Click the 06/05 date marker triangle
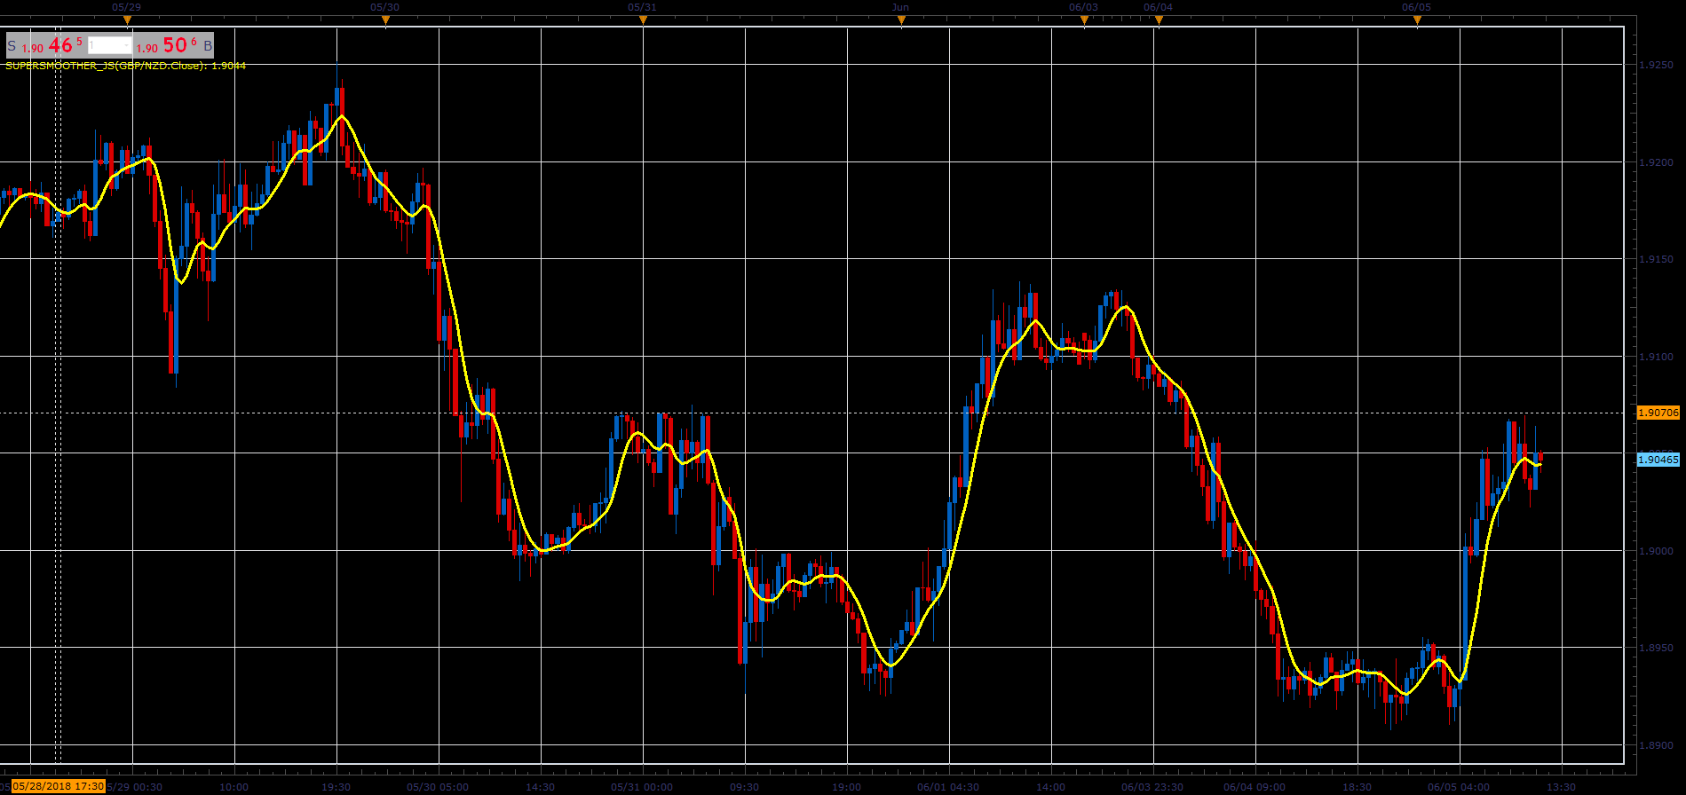Image resolution: width=1686 pixels, height=795 pixels. [x=1417, y=20]
